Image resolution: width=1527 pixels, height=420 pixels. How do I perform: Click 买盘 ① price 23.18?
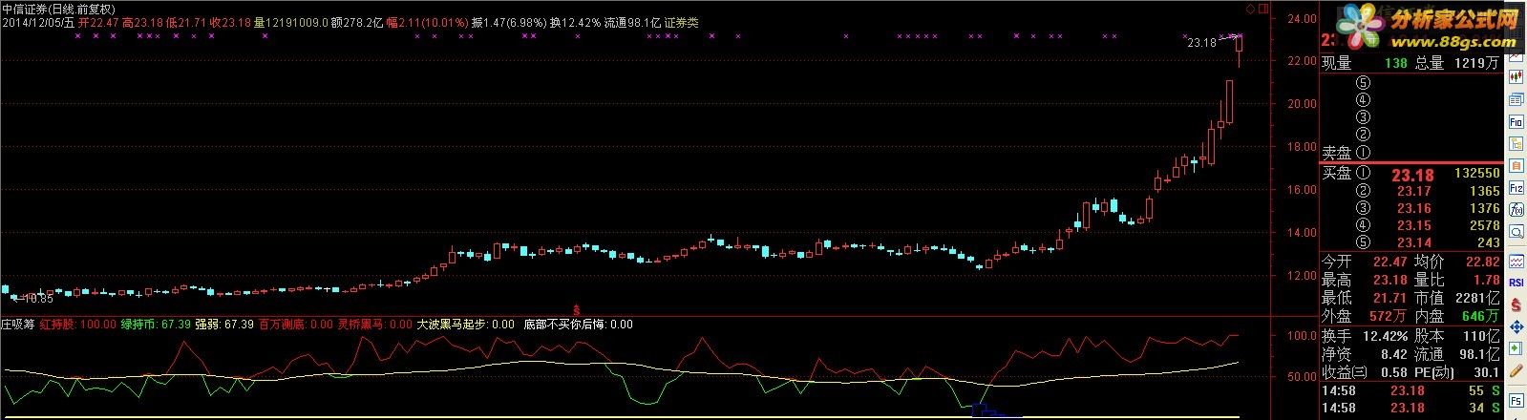pos(1412,175)
